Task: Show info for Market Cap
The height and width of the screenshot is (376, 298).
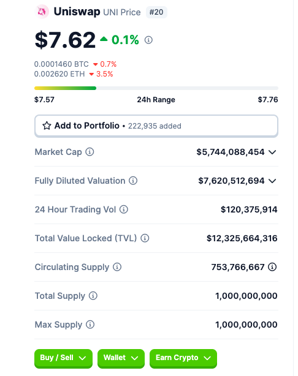Action: tap(90, 152)
